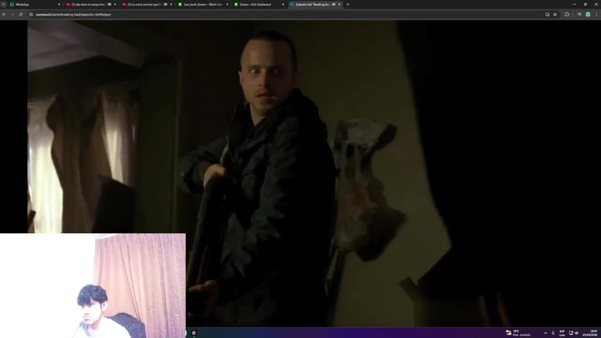Open the weather widget showing 18°C
This screenshot has height=338, width=601.
click(518, 333)
